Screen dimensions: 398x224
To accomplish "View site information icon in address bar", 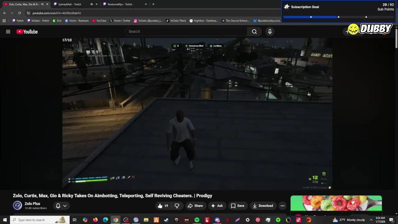I will pyautogui.click(x=28, y=13).
